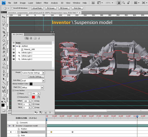Uncheck the Intersection checkbox

pos(18,97)
